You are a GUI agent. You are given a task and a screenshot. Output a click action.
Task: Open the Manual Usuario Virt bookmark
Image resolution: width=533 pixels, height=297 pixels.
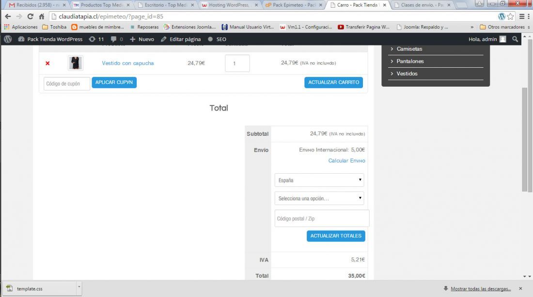[x=248, y=27]
